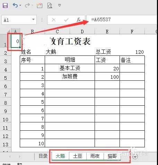This screenshot has height=165, width=158.
Task: Select row 13 header
Action: pyautogui.click(x=6, y=143)
